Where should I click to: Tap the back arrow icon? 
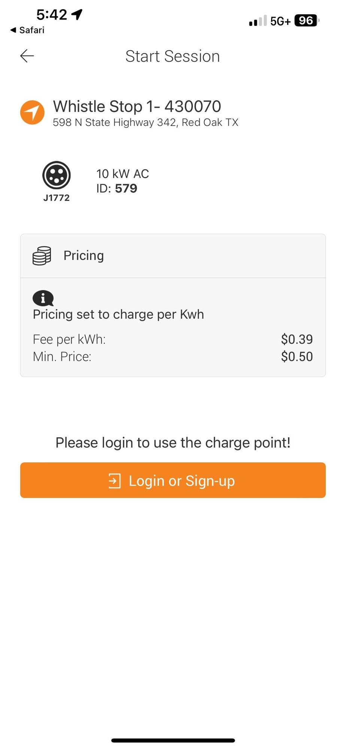click(27, 56)
